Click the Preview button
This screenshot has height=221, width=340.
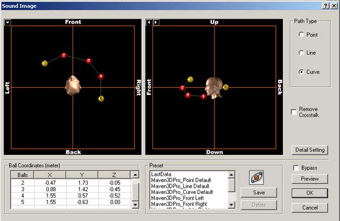click(x=310, y=179)
